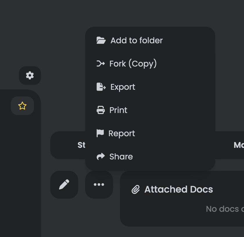The height and width of the screenshot is (237, 244).
Task: Click the printer icon in the menu
Action: (100, 110)
